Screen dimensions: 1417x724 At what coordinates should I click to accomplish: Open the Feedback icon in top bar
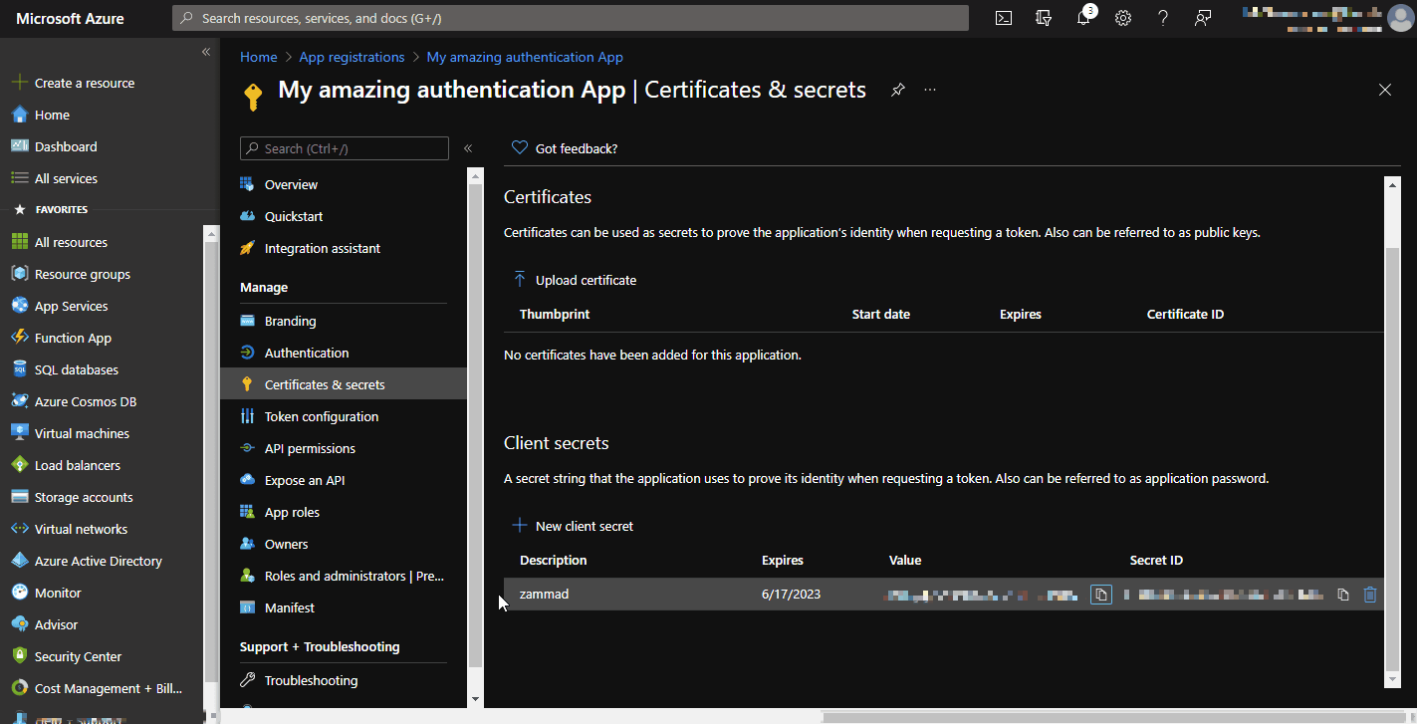1203,18
